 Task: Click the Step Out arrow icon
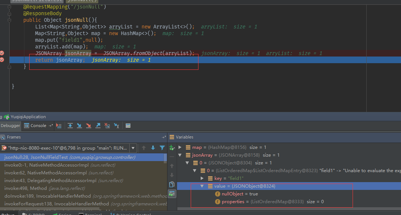tap(98, 126)
